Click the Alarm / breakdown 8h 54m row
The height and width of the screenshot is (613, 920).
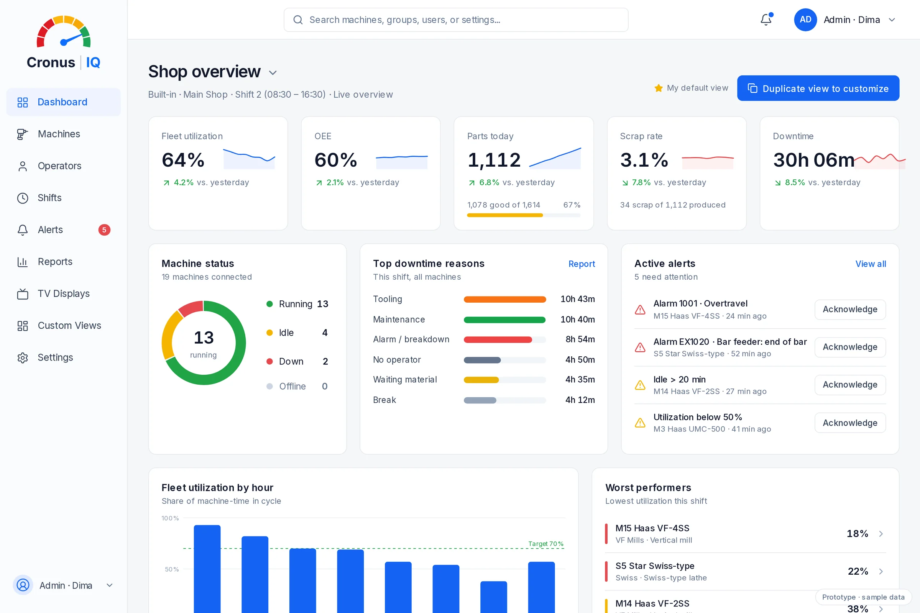tap(484, 339)
